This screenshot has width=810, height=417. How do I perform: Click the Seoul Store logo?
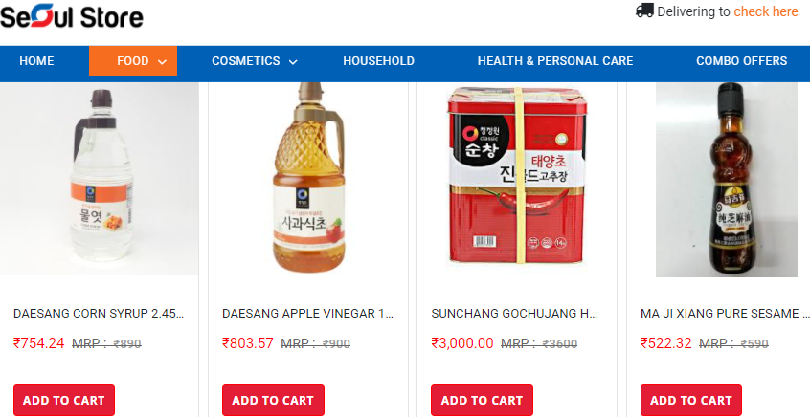(72, 15)
